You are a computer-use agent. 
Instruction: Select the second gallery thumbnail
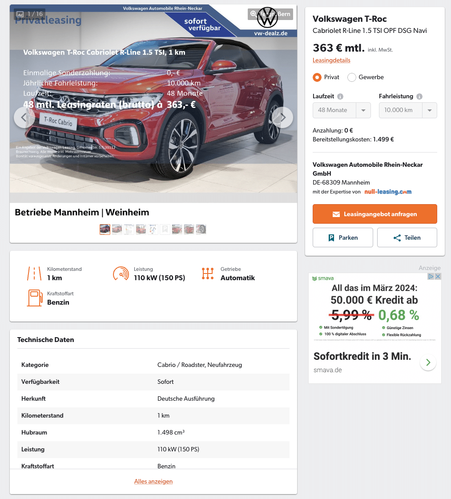pyautogui.click(x=117, y=229)
